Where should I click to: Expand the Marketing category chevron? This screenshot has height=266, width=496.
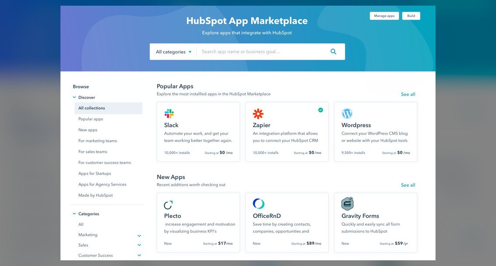click(x=139, y=236)
